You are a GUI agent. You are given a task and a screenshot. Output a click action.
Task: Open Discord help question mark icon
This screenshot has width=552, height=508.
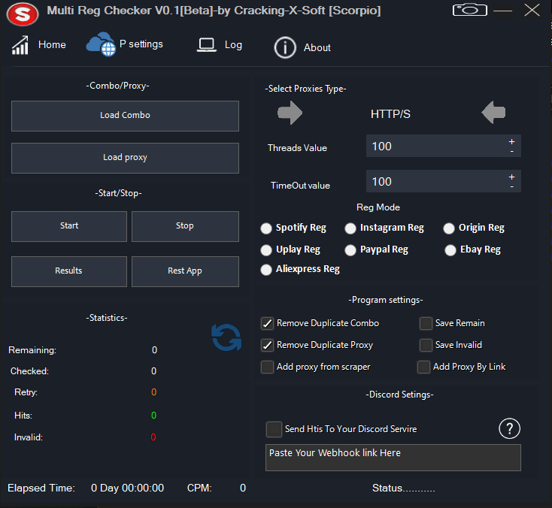(509, 428)
